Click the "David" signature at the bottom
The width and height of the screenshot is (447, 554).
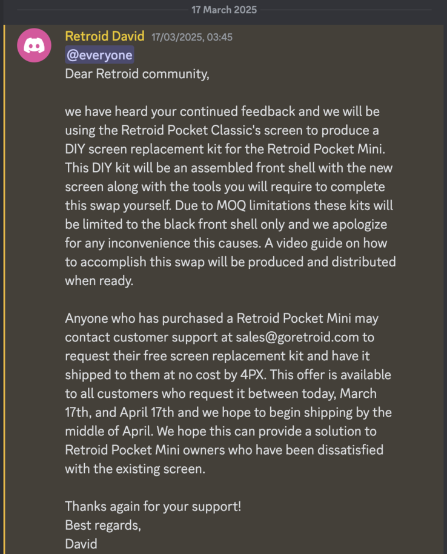coord(81,544)
